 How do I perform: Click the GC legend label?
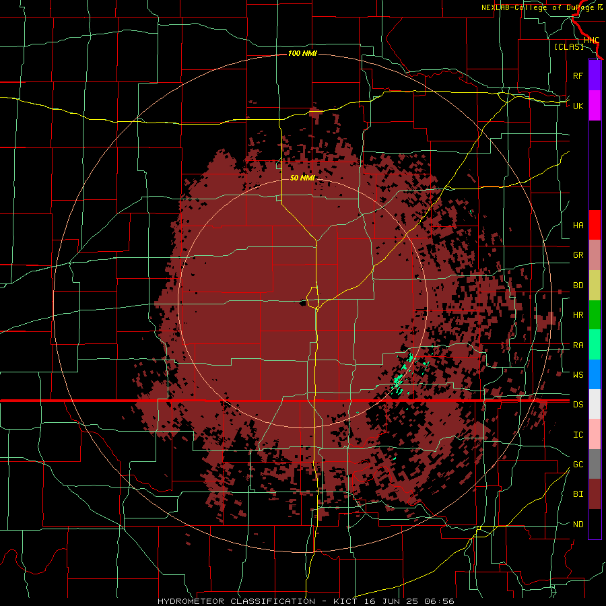point(578,465)
